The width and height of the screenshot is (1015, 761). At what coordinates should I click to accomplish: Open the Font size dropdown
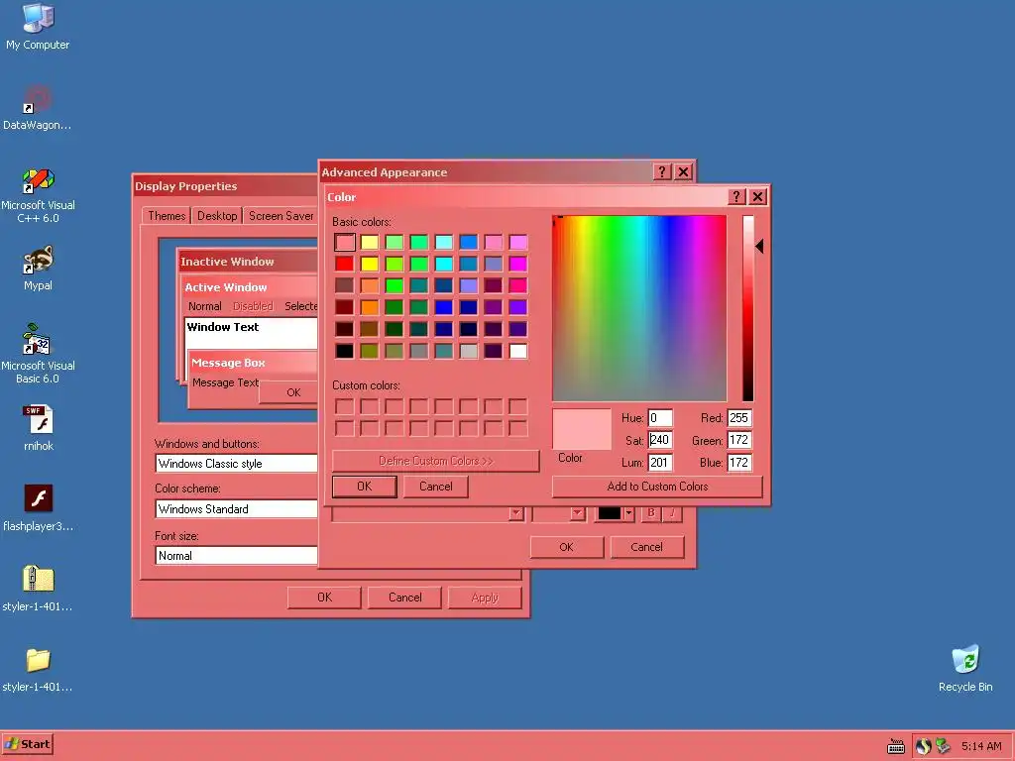point(236,556)
